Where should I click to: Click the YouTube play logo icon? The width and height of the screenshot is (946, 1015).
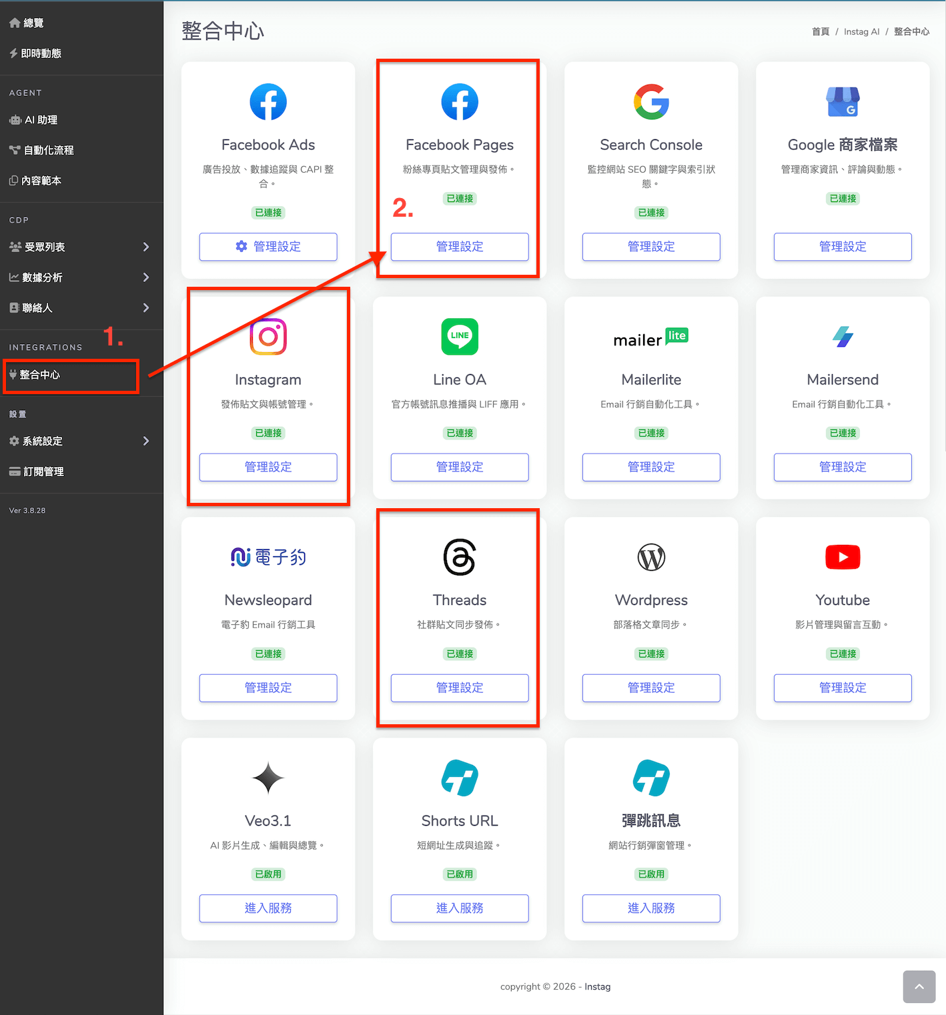[843, 558]
